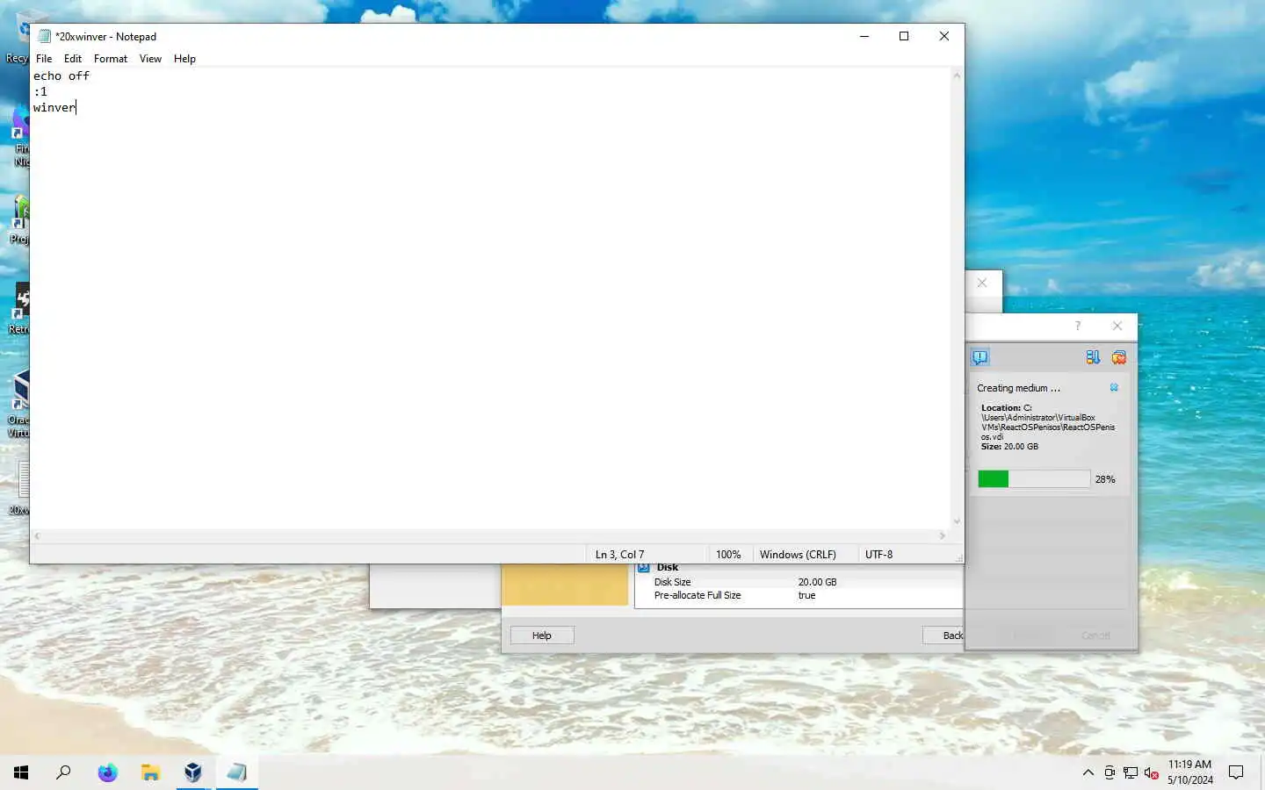Open taskbar Search magnifier

(63, 772)
